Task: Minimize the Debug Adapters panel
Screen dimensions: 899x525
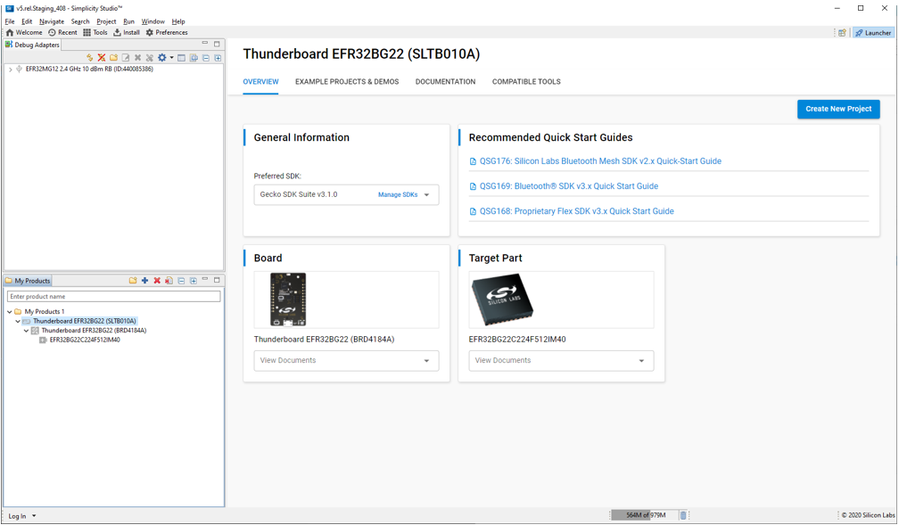Action: [x=205, y=44]
